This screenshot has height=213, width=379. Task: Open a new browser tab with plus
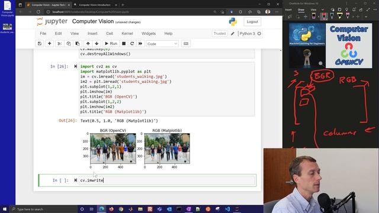[123, 5]
